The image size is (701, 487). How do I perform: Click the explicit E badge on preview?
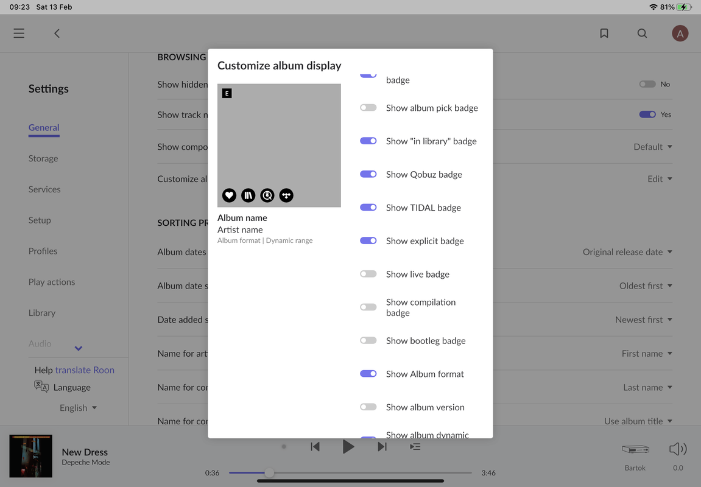(227, 93)
